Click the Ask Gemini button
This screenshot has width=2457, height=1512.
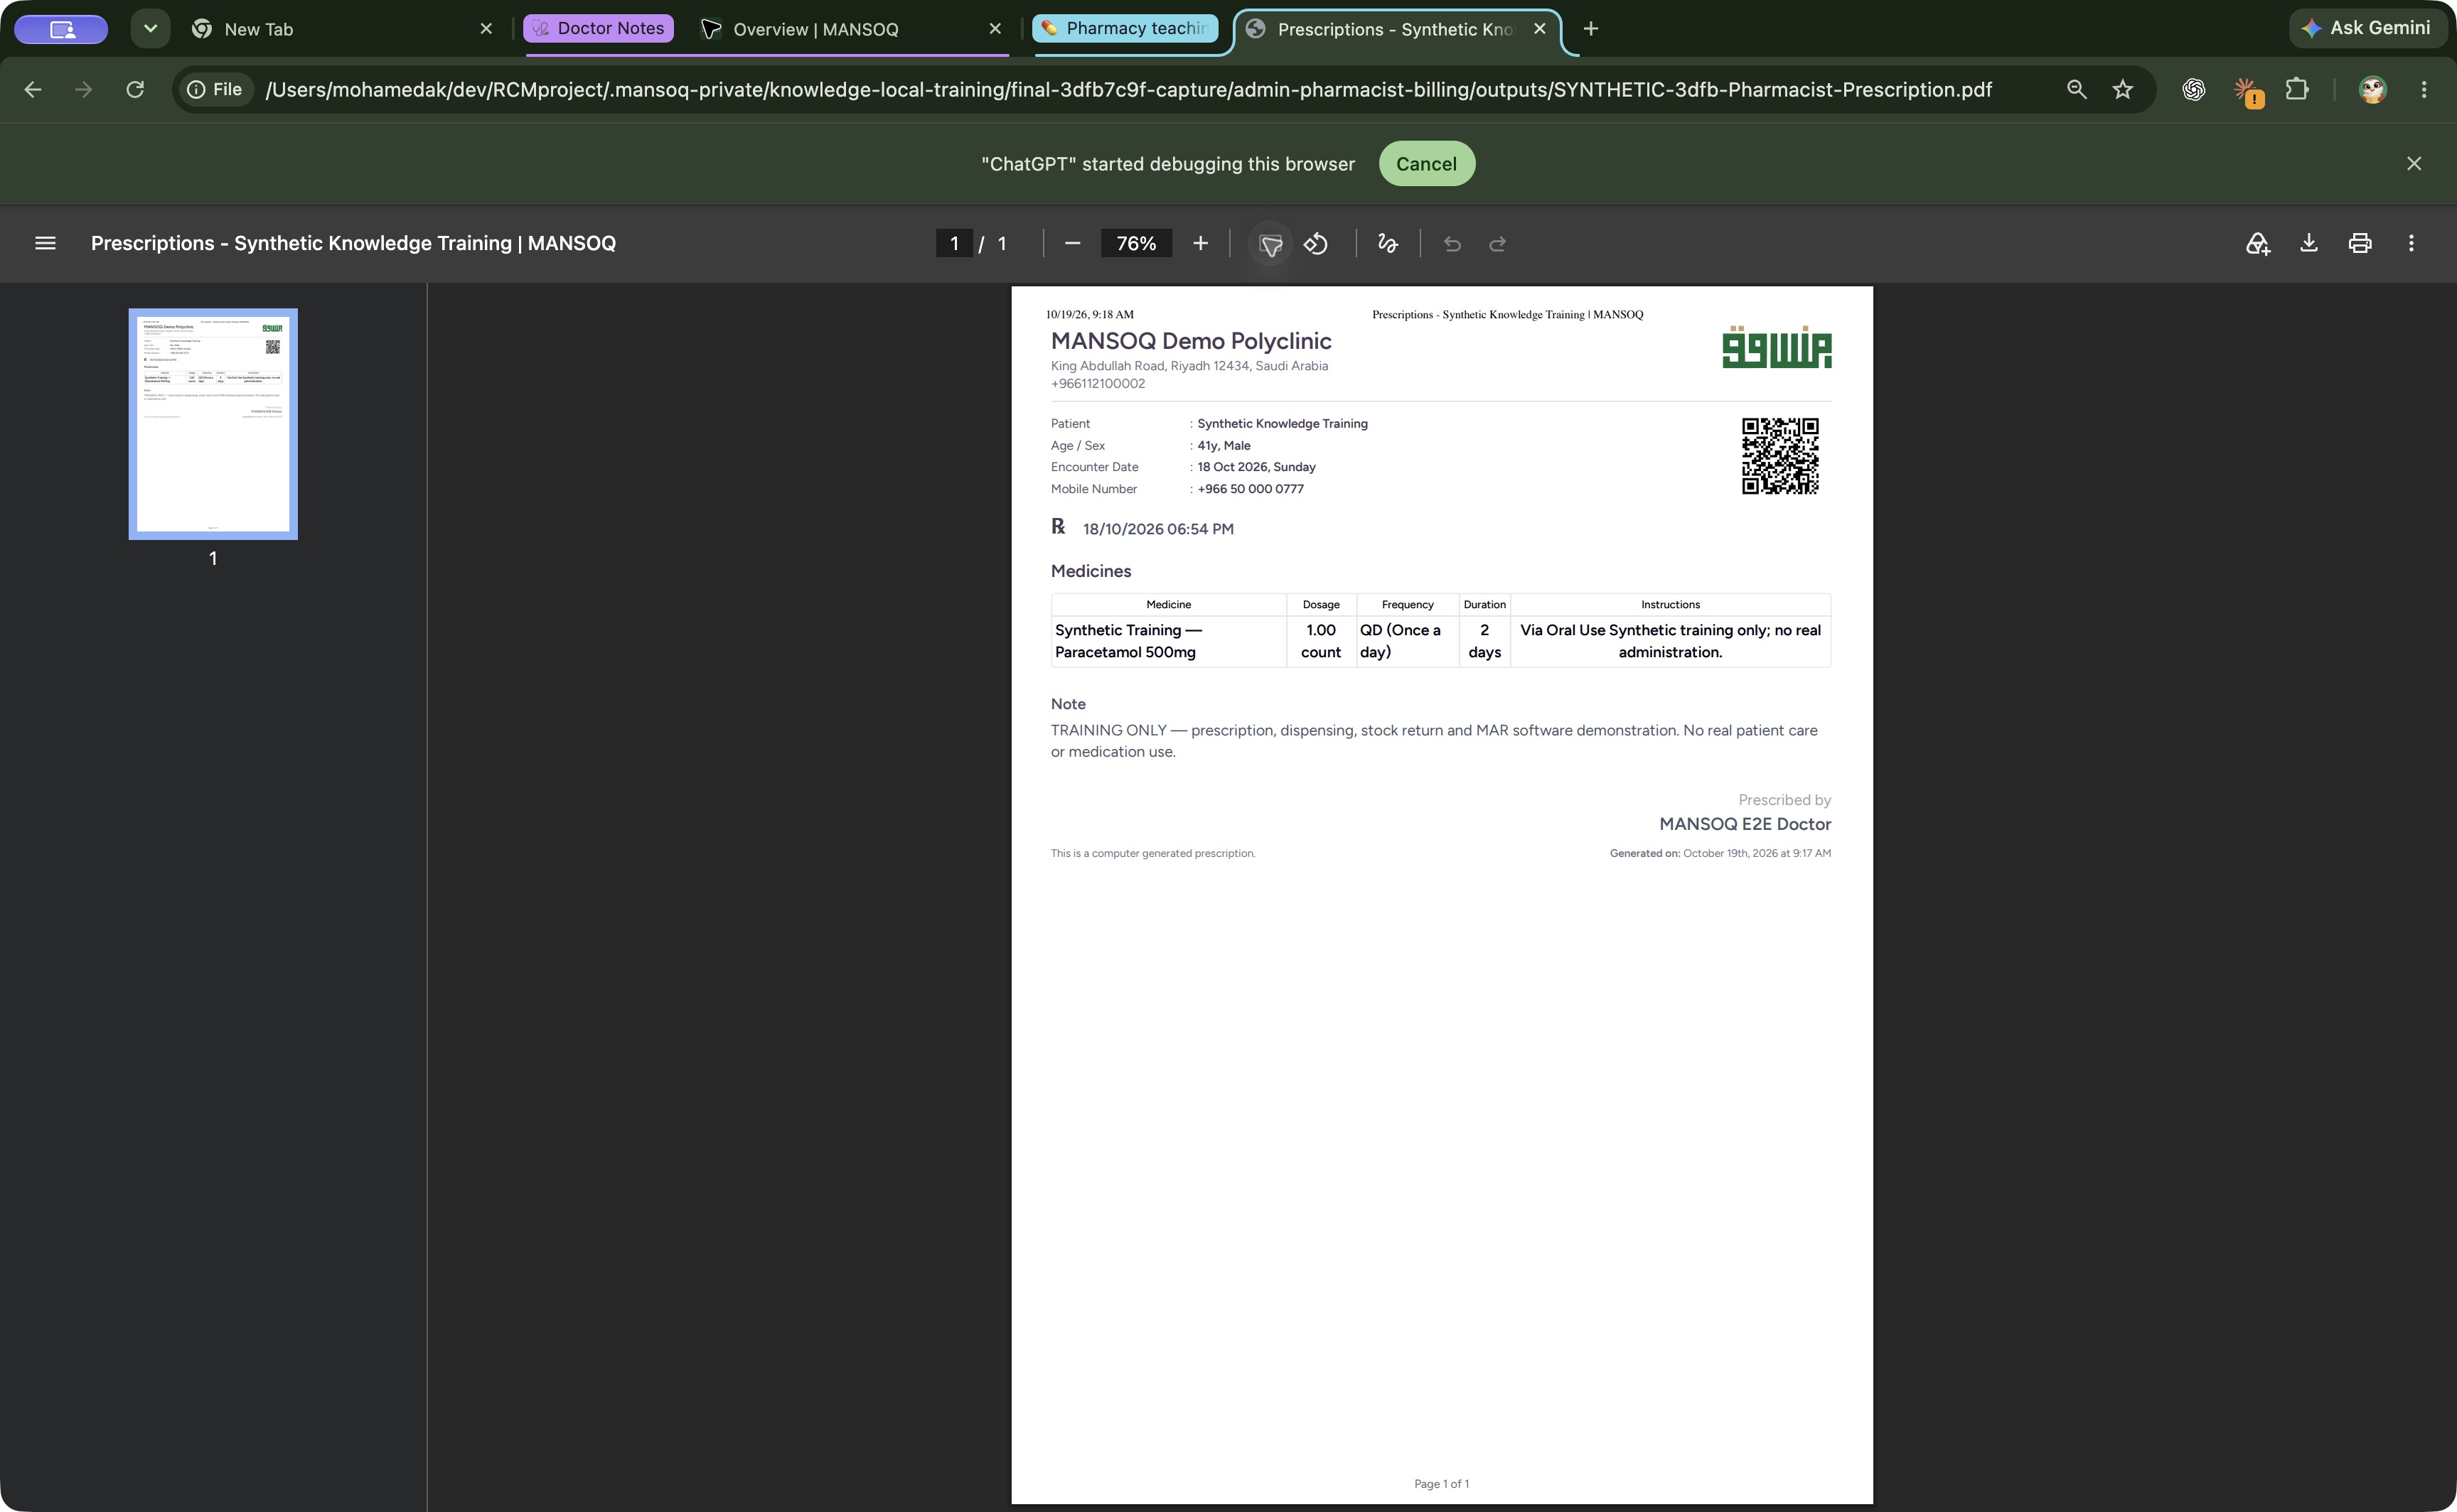[x=2367, y=28]
